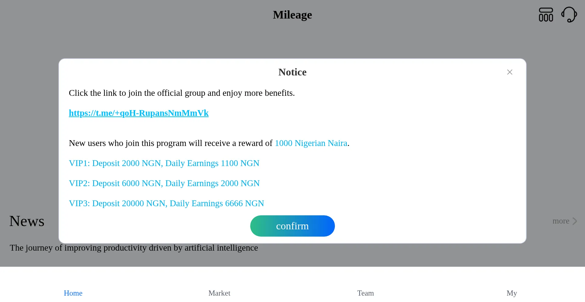
Task: Open the My tab
Action: pos(512,293)
